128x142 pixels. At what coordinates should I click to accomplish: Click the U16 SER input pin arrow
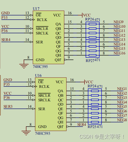(34, 109)
